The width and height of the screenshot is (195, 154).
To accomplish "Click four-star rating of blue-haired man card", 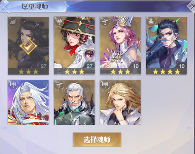I will click(166, 72).
